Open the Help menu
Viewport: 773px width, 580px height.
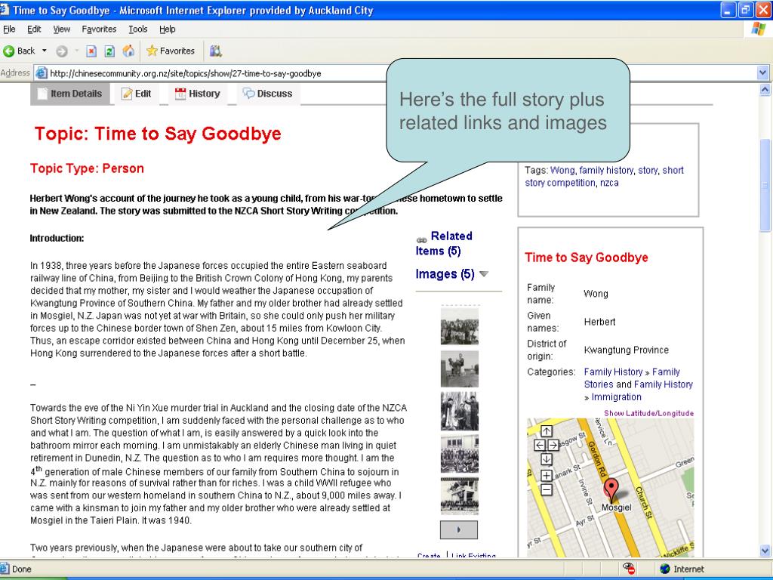[167, 29]
